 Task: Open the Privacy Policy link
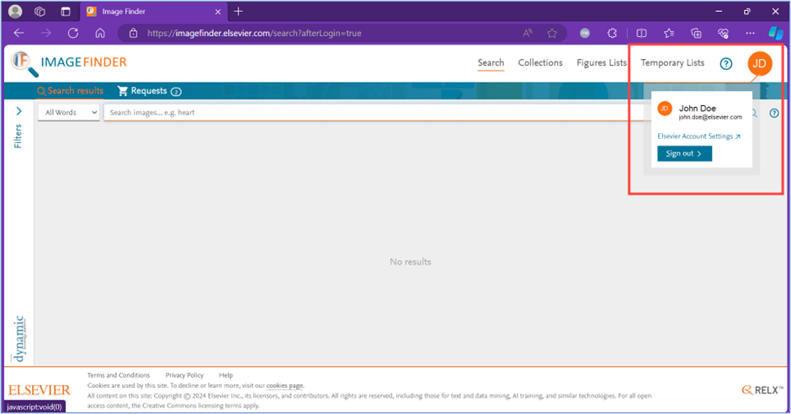(x=184, y=375)
